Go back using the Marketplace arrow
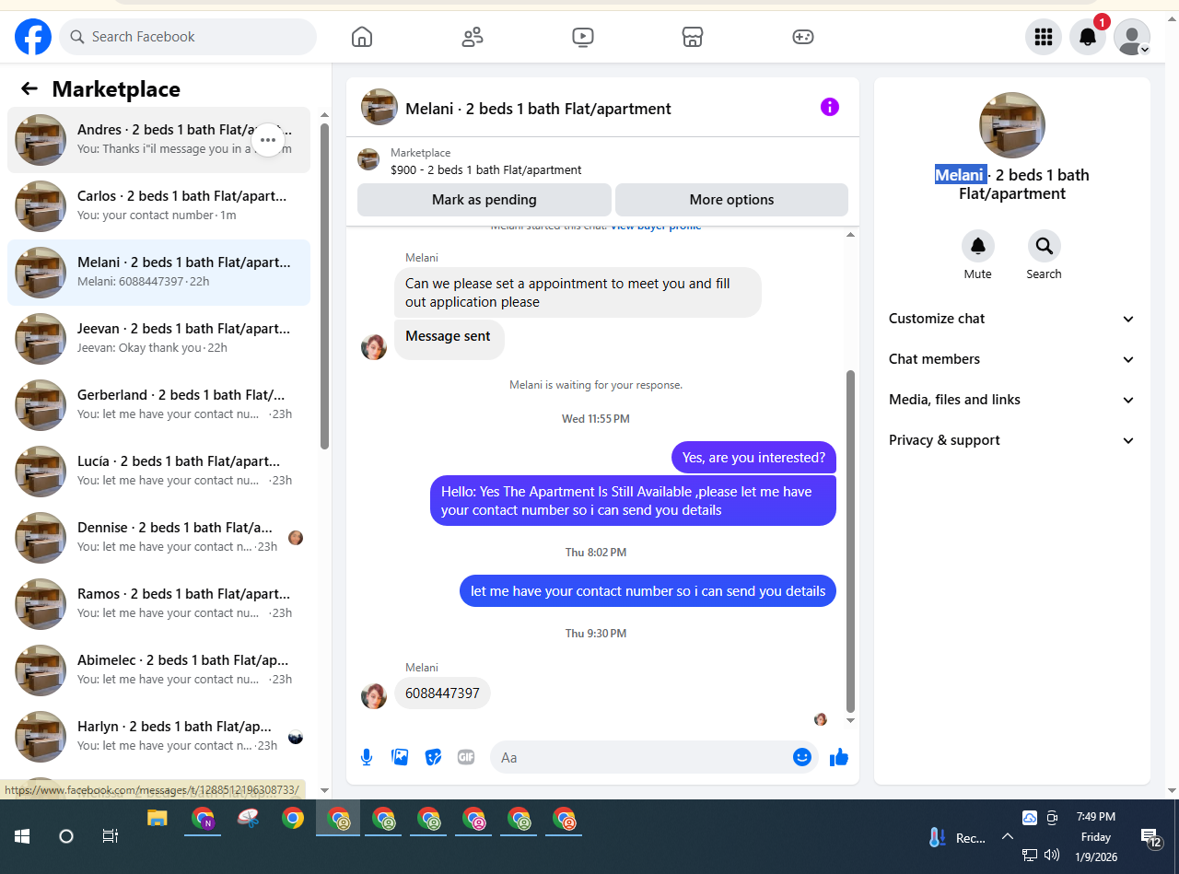1179x874 pixels. coord(29,88)
